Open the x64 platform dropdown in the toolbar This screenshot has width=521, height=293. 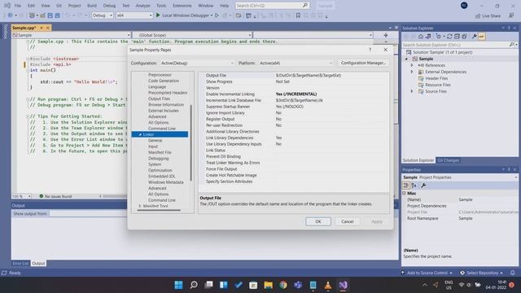(x=134, y=15)
